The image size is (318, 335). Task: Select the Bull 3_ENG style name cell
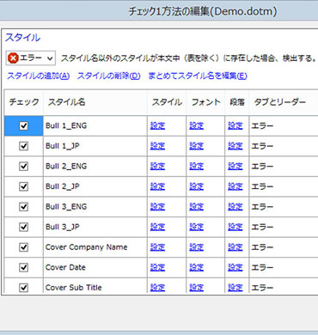pyautogui.click(x=95, y=207)
